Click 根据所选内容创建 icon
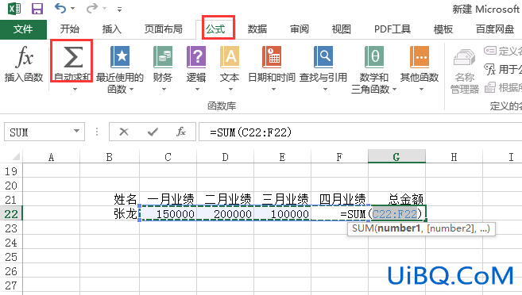 click(489, 87)
